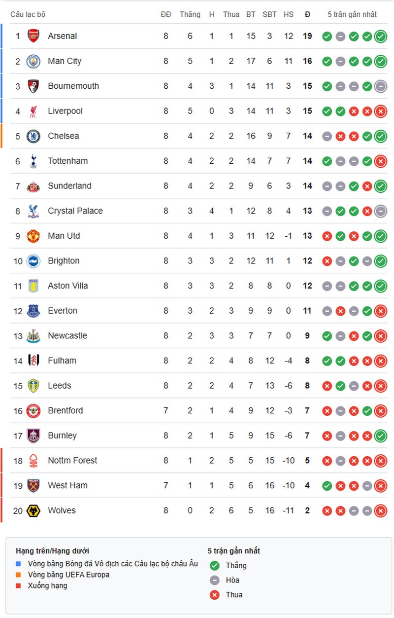The image size is (394, 618).
Task: Click Arsenal's most recent match result icon
Action: tap(380, 36)
